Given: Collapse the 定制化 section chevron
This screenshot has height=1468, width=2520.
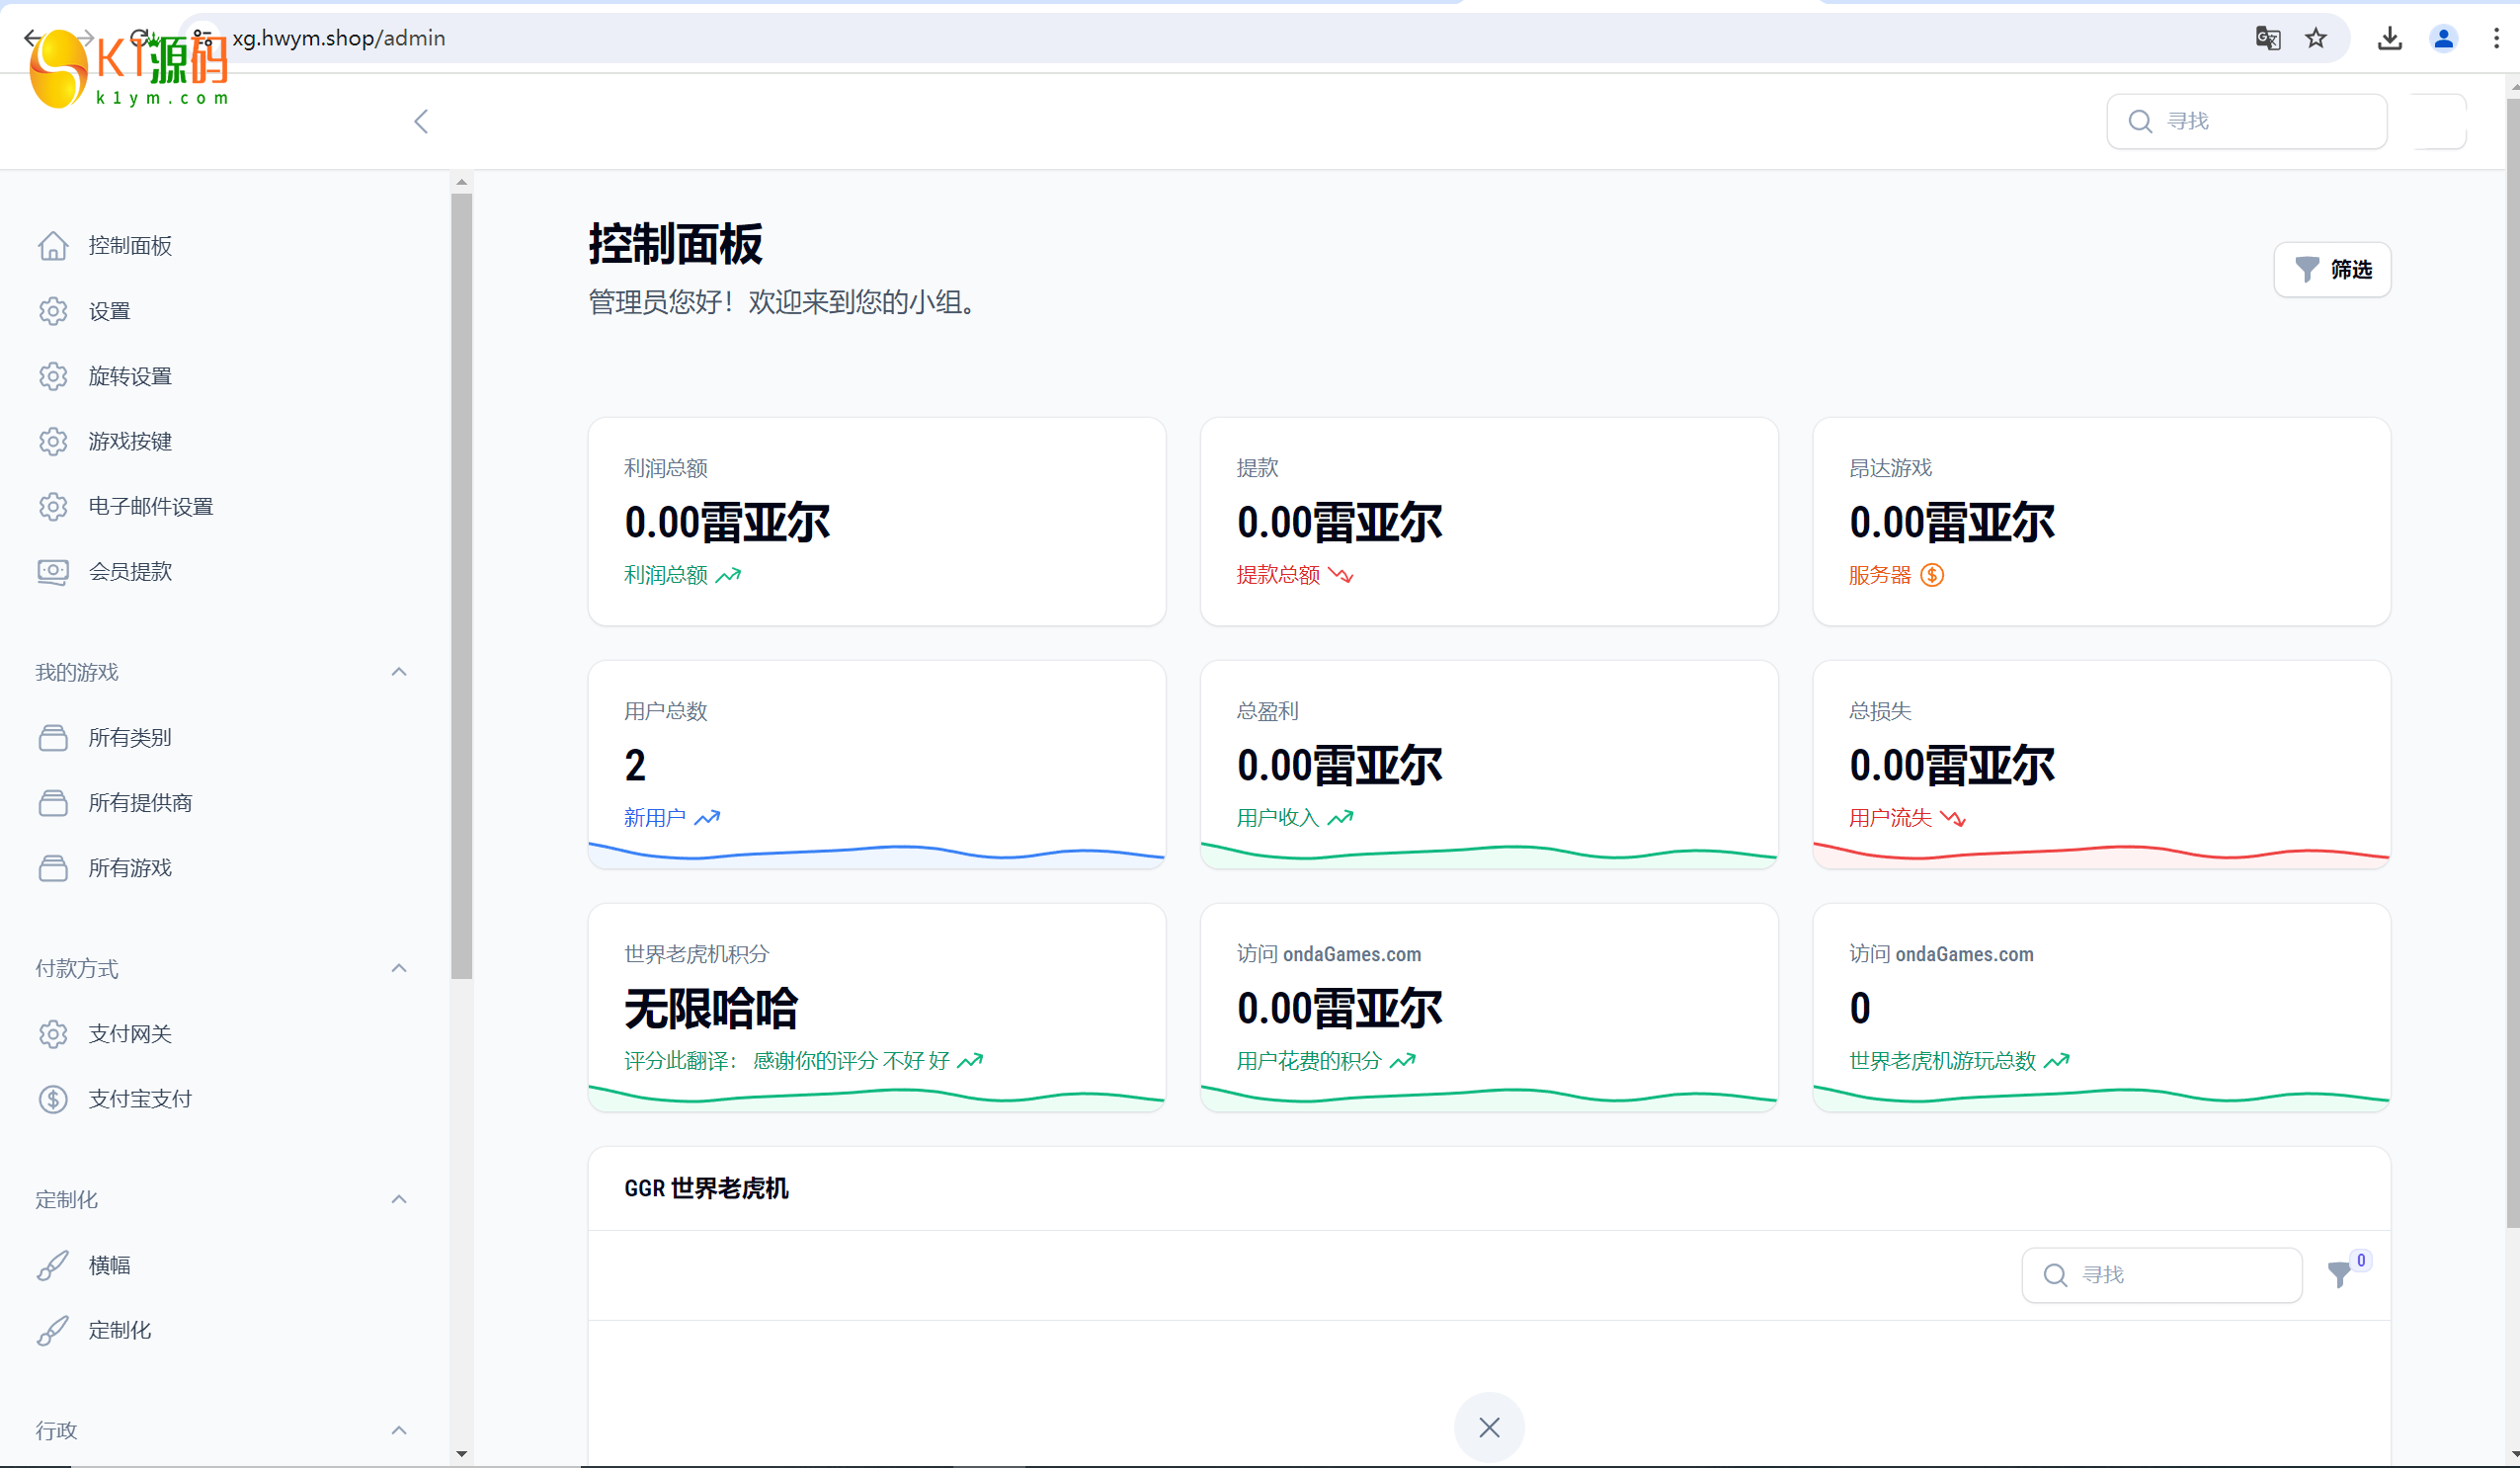Looking at the screenshot, I should [x=399, y=1199].
